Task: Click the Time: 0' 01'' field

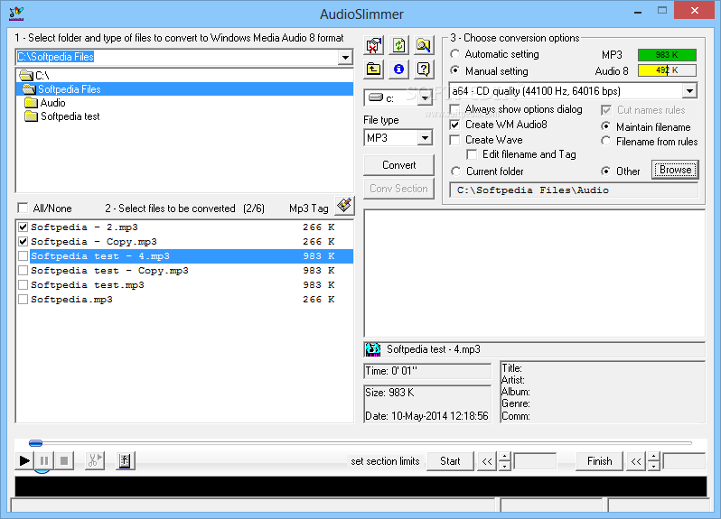Action: pos(427,371)
